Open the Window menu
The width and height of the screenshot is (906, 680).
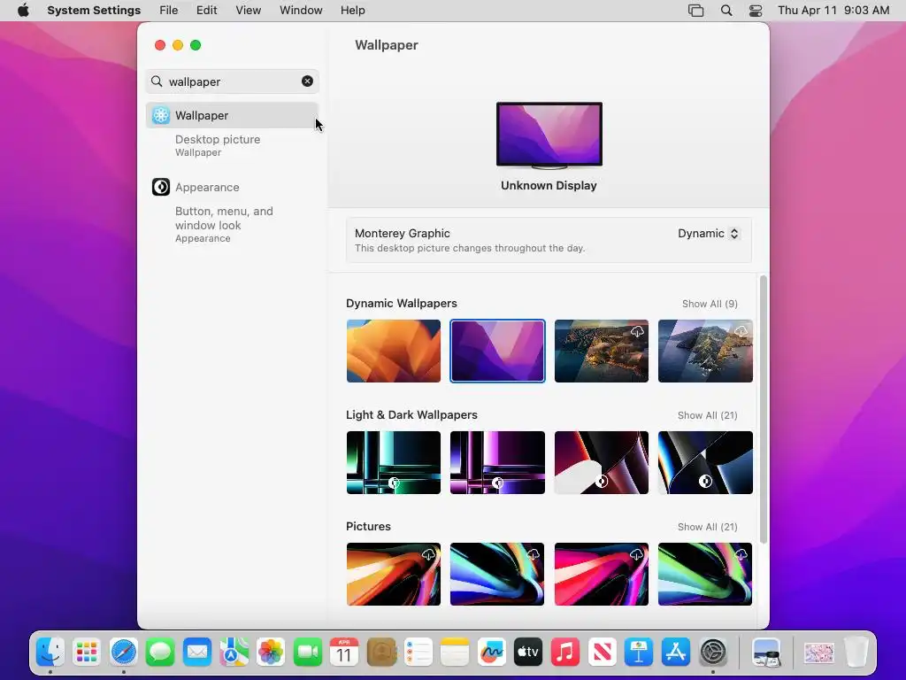(301, 11)
